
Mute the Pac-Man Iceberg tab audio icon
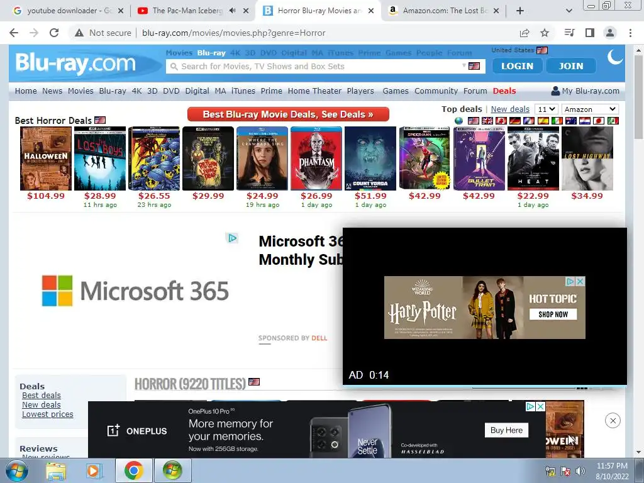(232, 11)
